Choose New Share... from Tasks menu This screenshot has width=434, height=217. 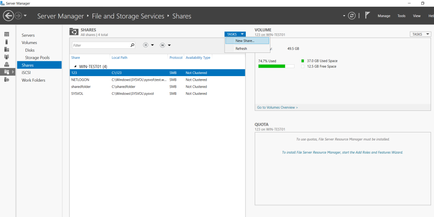247,41
